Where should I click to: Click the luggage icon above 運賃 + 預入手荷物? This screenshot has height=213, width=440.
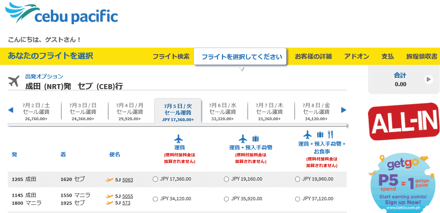click(x=256, y=139)
